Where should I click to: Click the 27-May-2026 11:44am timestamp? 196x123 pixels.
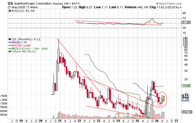tap(23, 7)
